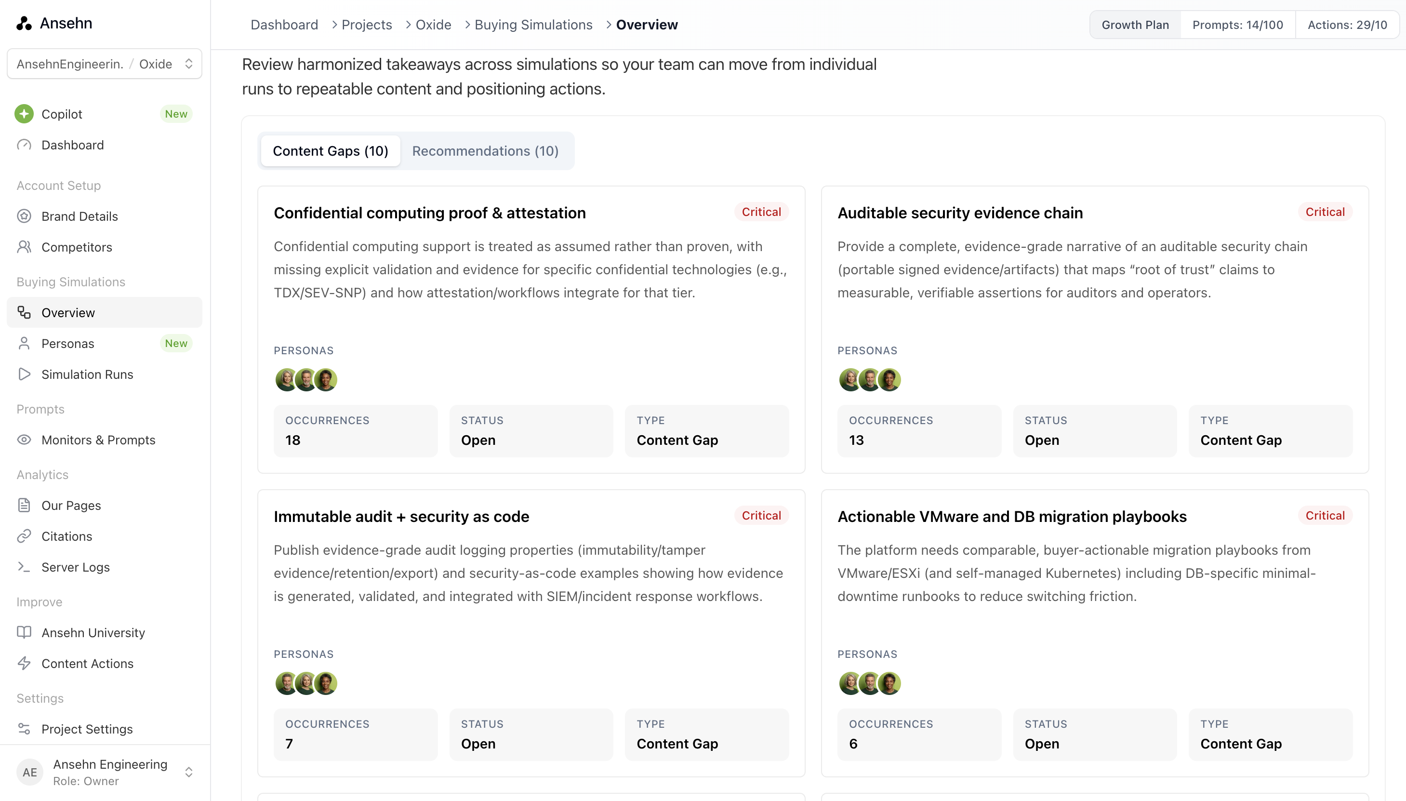The image size is (1406, 801).
Task: Click Occurrences 6 stat box
Action: pyautogui.click(x=919, y=734)
